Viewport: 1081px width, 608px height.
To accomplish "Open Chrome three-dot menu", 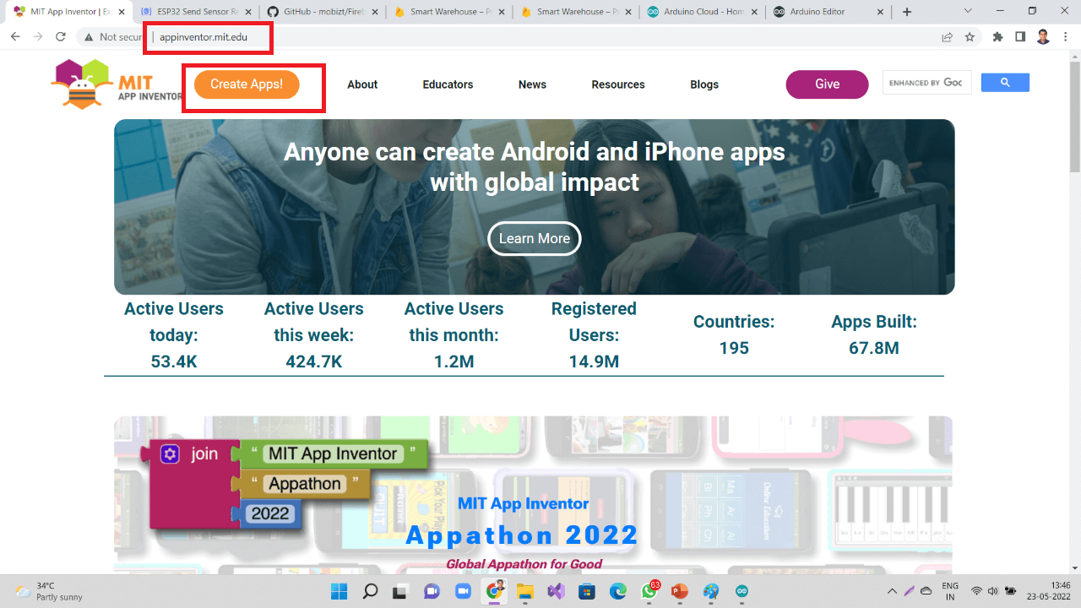I will (x=1066, y=37).
